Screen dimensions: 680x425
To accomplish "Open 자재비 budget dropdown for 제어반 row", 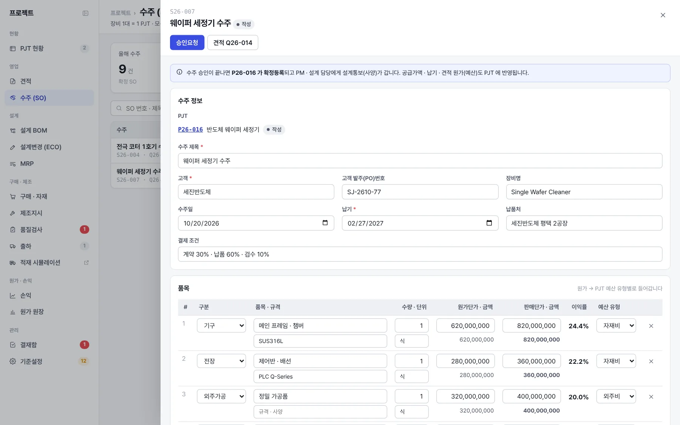I will (616, 361).
